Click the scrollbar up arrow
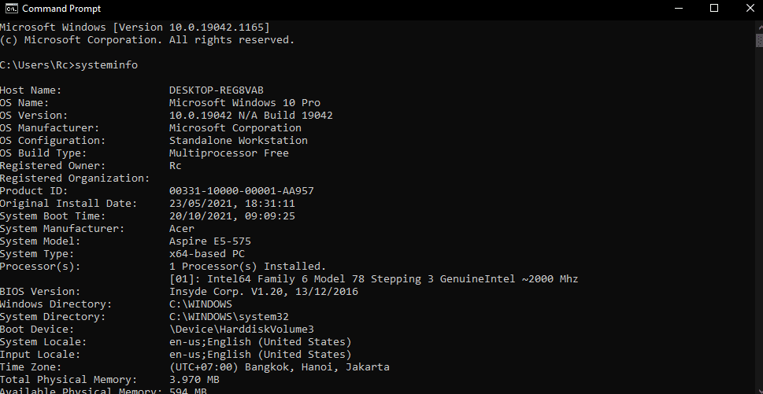 click(758, 26)
